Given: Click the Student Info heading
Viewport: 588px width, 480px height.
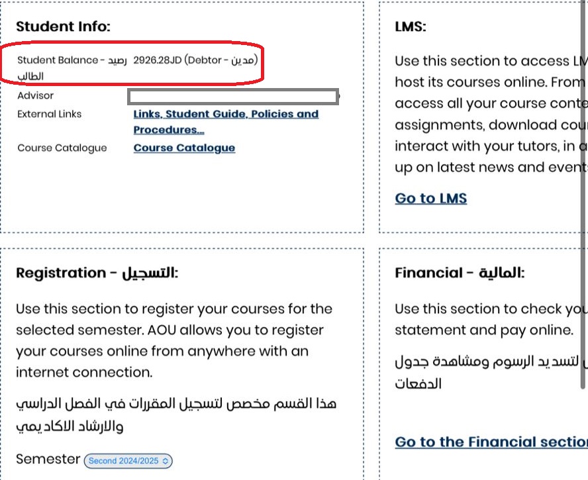Looking at the screenshot, I should tap(63, 26).
